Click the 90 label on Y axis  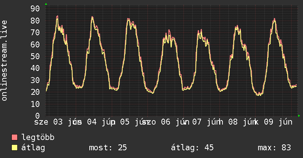[35, 8]
